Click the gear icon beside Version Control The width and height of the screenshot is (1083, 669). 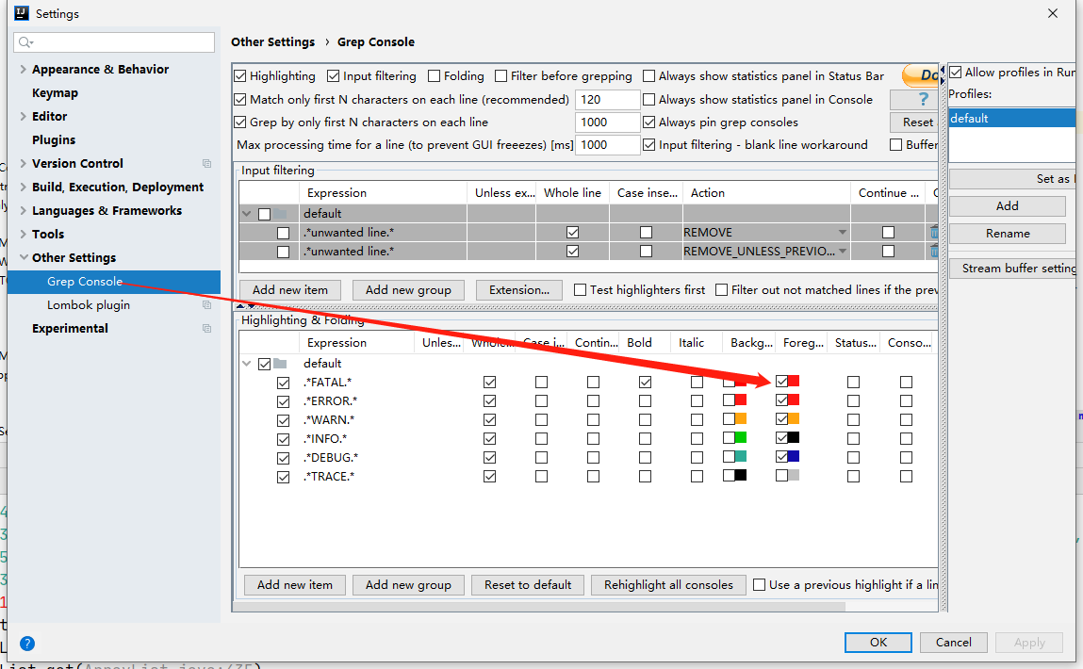(x=205, y=163)
